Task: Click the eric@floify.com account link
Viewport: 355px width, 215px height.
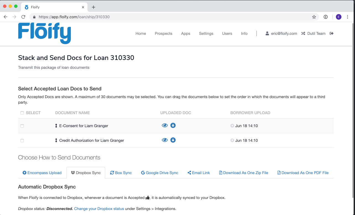Action: pyautogui.click(x=284, y=33)
